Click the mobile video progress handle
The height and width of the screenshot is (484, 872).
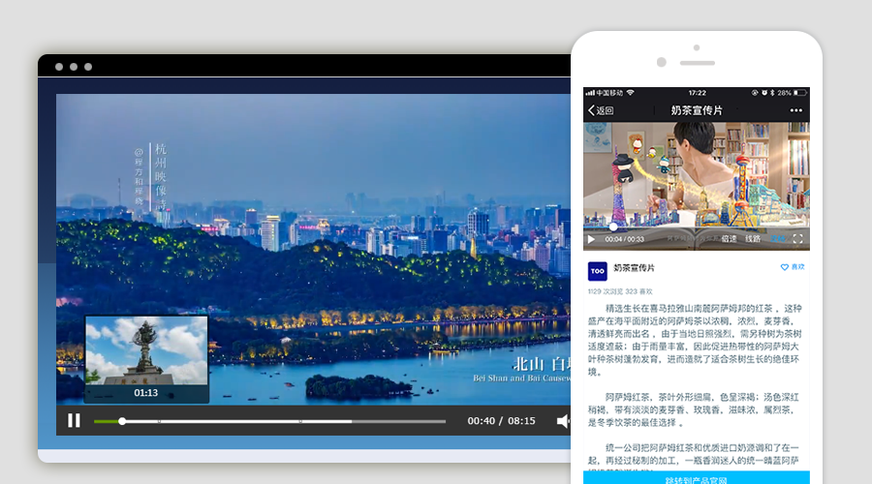coord(612,227)
